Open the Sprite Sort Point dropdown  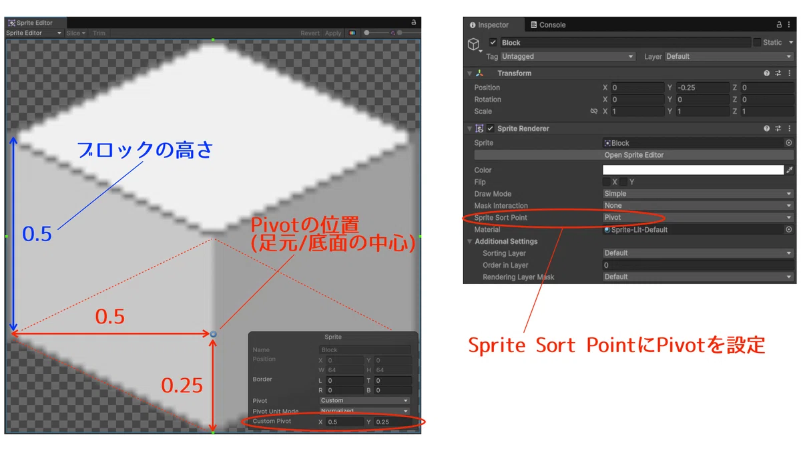click(x=698, y=218)
